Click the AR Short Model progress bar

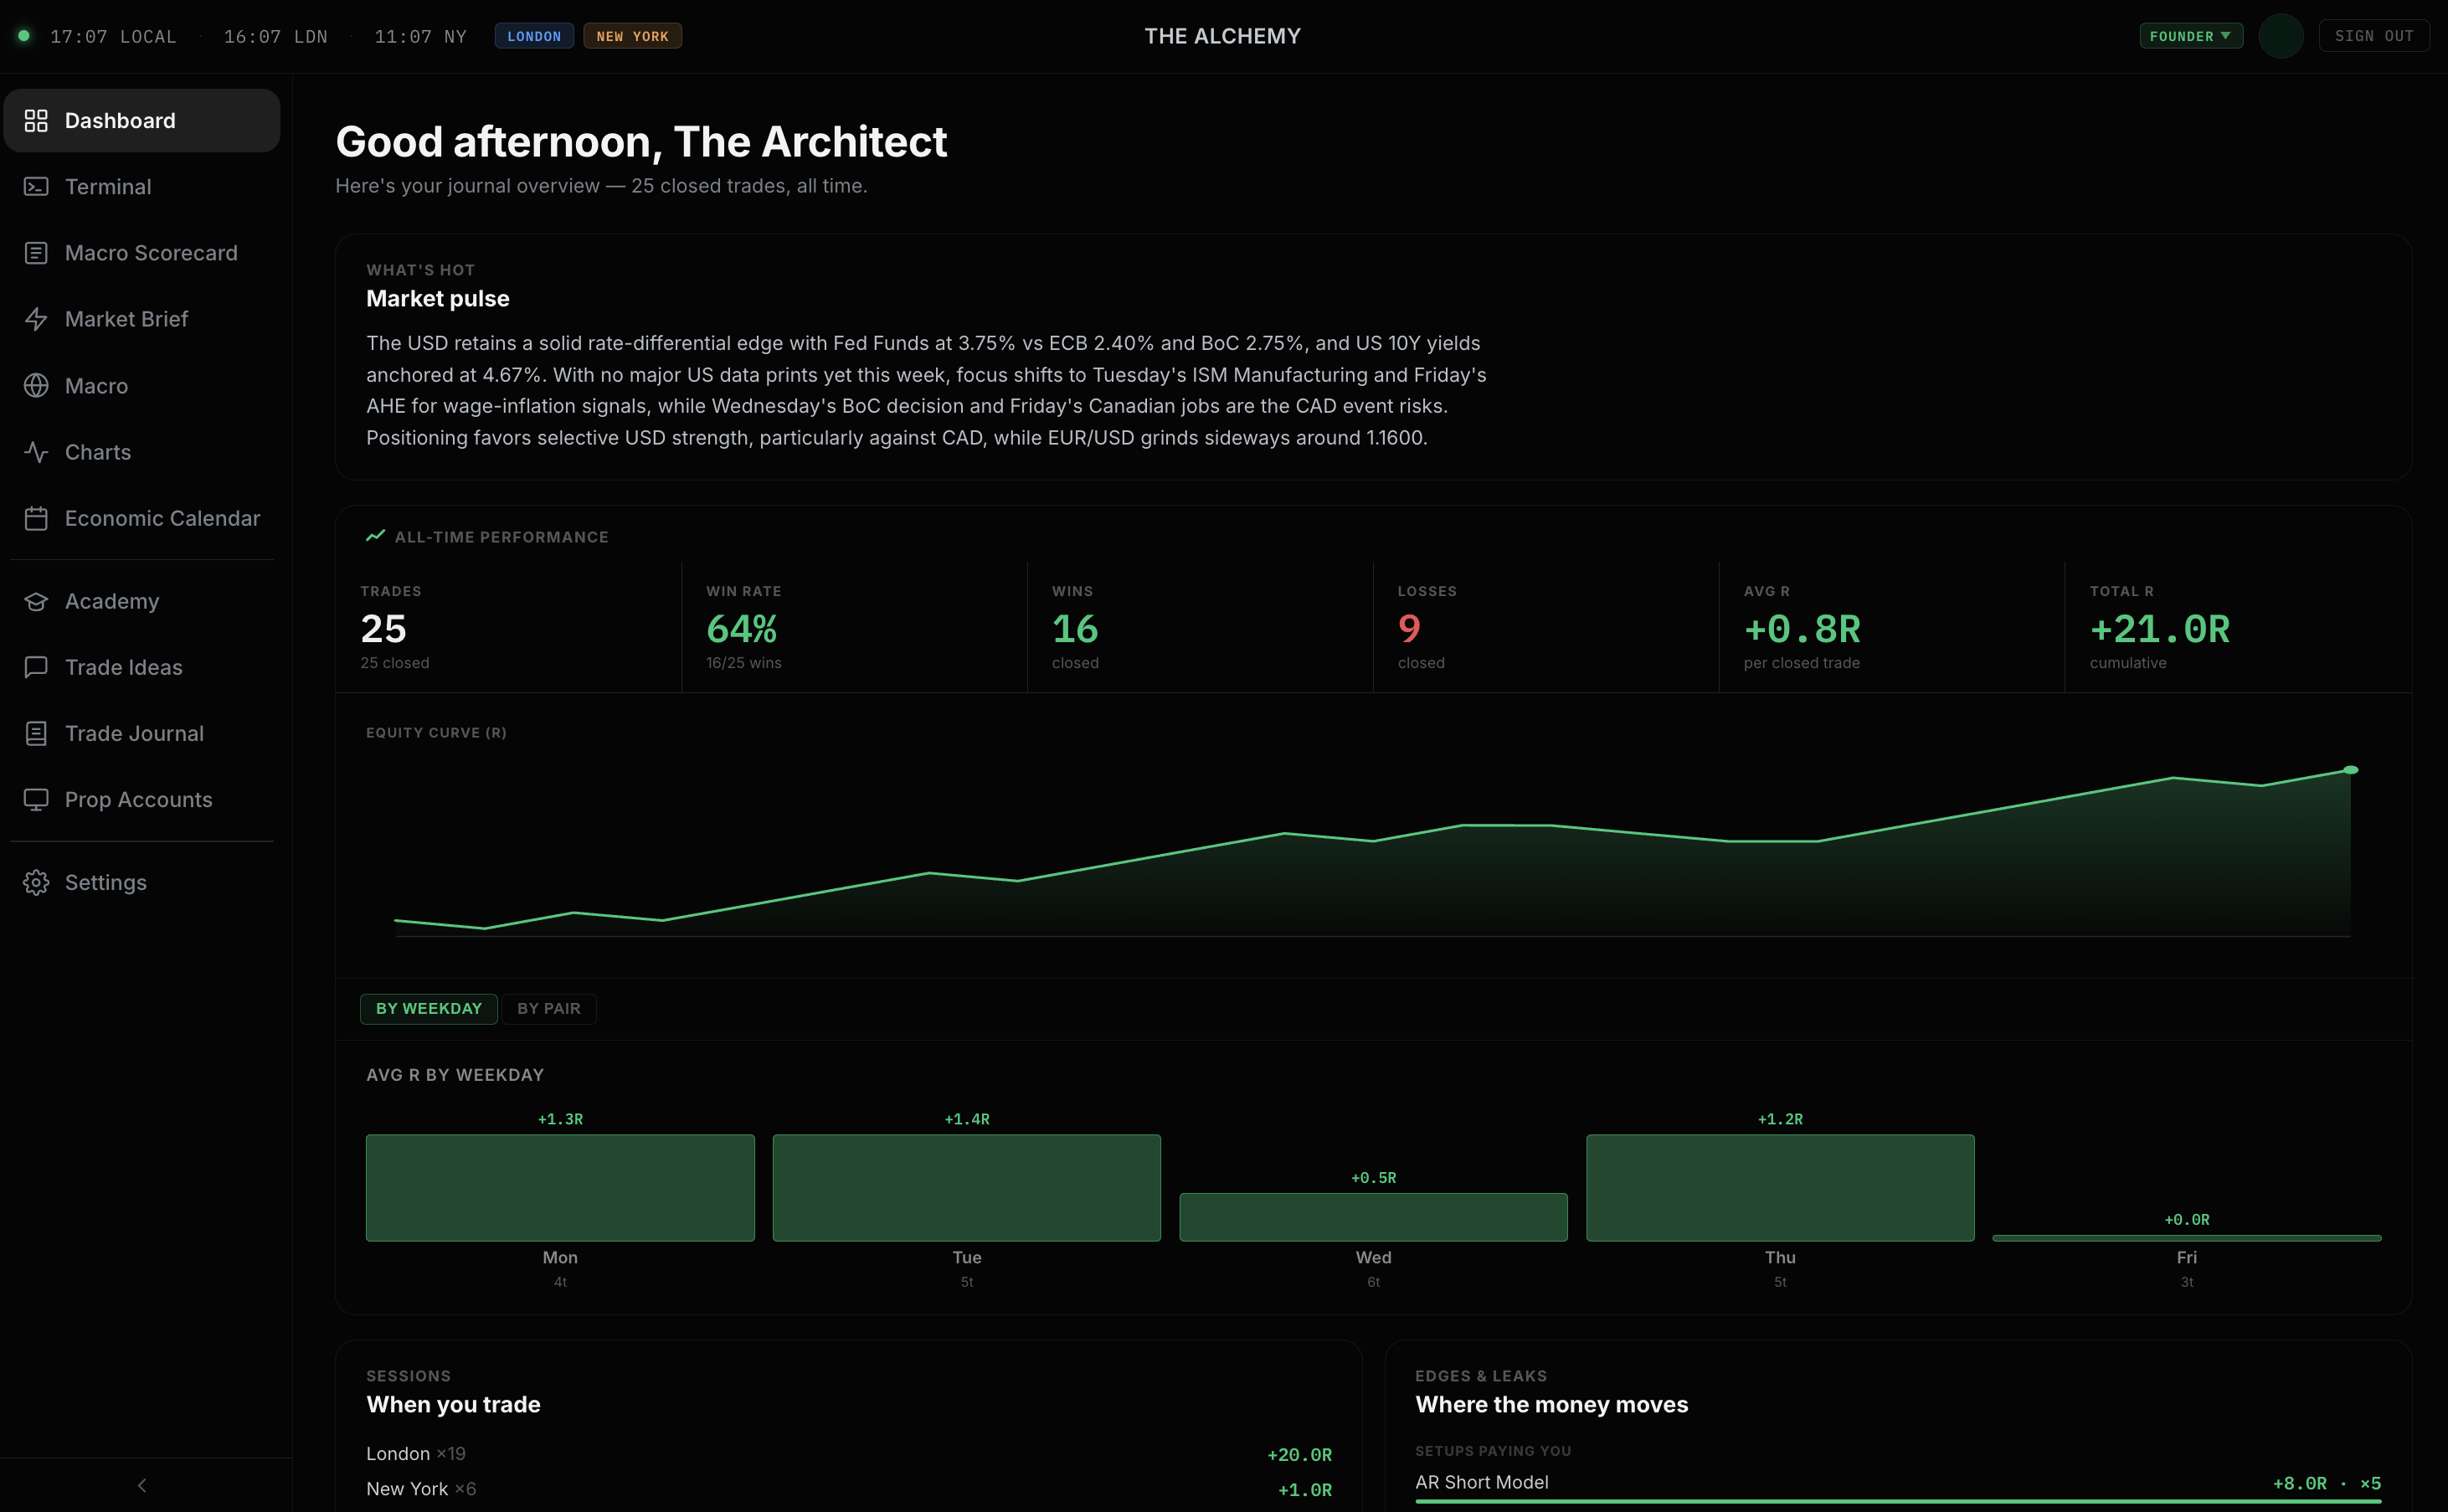pos(1898,1500)
